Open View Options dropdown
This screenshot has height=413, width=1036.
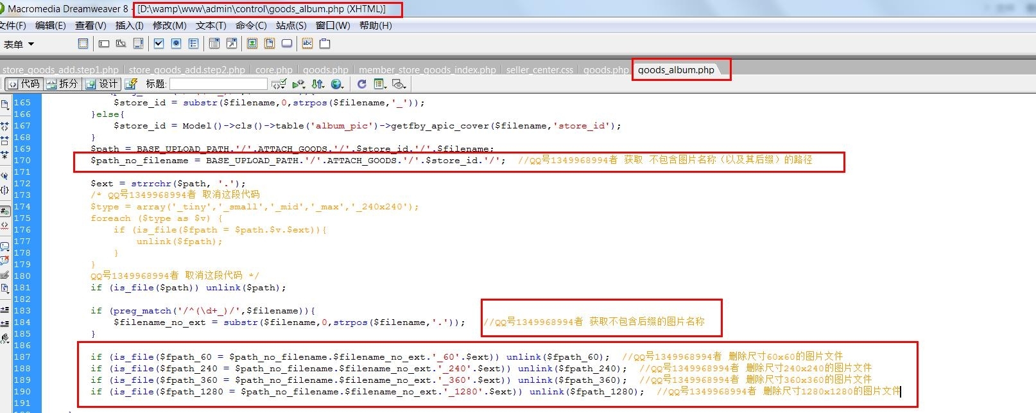(380, 83)
